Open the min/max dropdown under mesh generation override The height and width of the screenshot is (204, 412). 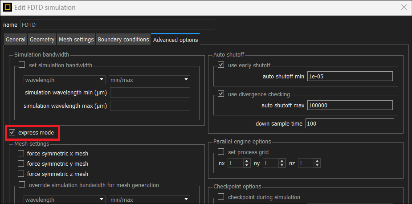tap(149, 199)
